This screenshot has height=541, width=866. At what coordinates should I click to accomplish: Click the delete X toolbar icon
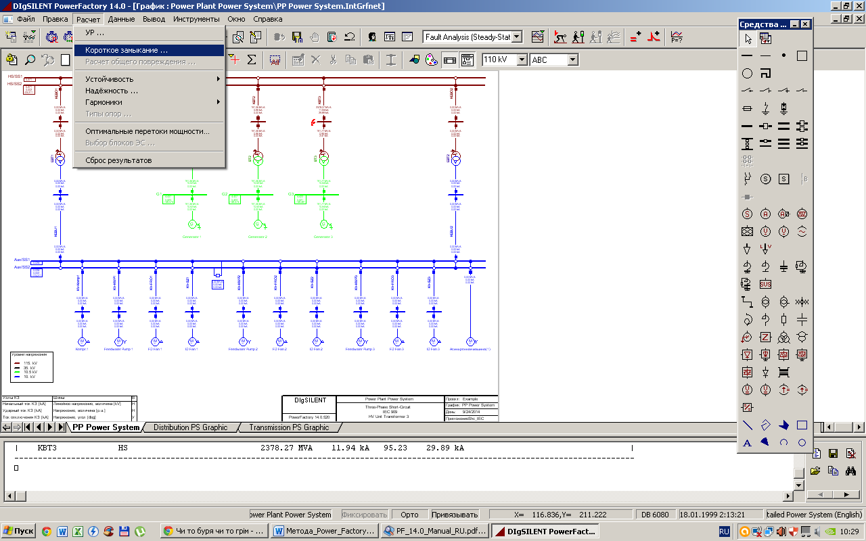315,60
